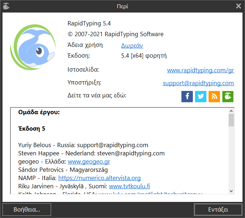The height and width of the screenshot is (218, 245).
Task: Click the 'Έκδοση 5' heading in credits
Action: pos(32,129)
